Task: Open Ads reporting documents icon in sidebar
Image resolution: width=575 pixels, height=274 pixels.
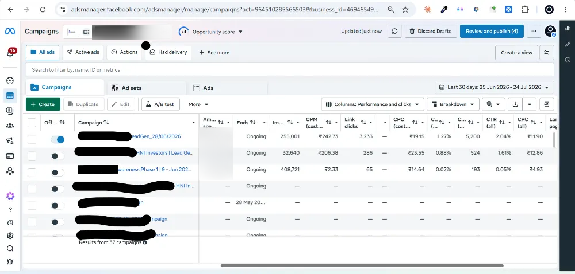Action: (10, 110)
